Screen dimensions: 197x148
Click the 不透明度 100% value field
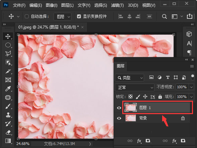(182, 87)
